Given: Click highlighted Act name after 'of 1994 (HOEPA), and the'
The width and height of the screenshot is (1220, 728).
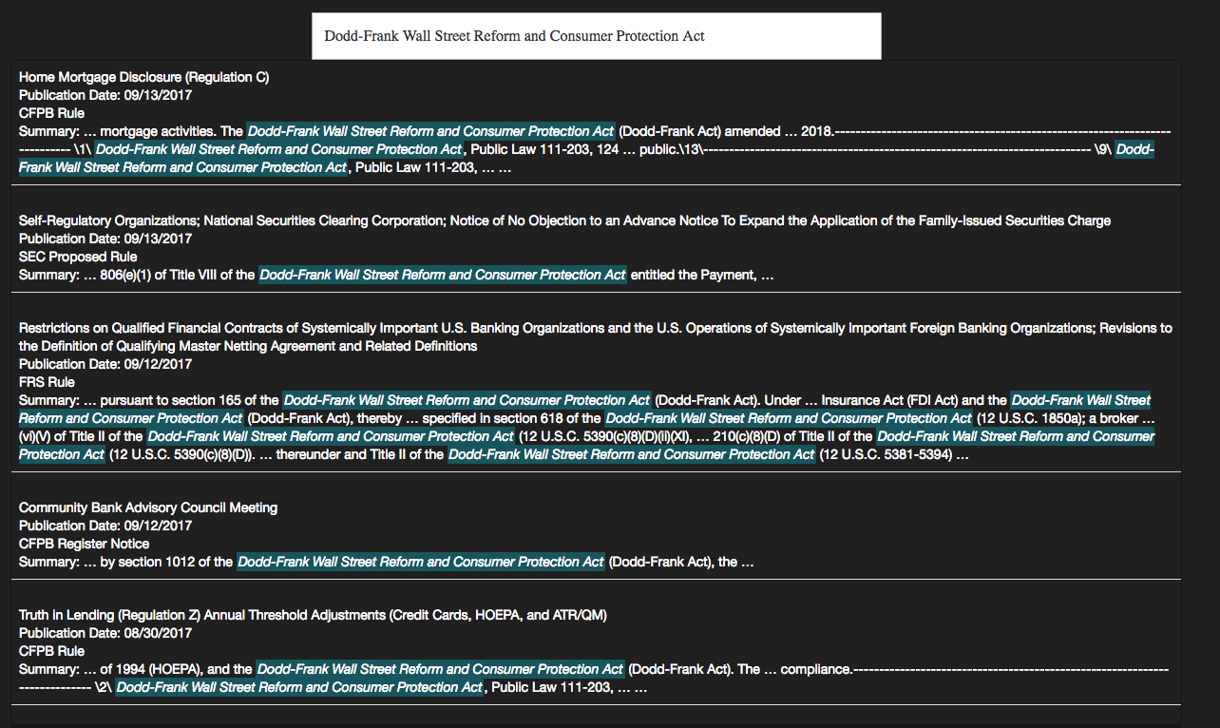Looking at the screenshot, I should 440,669.
